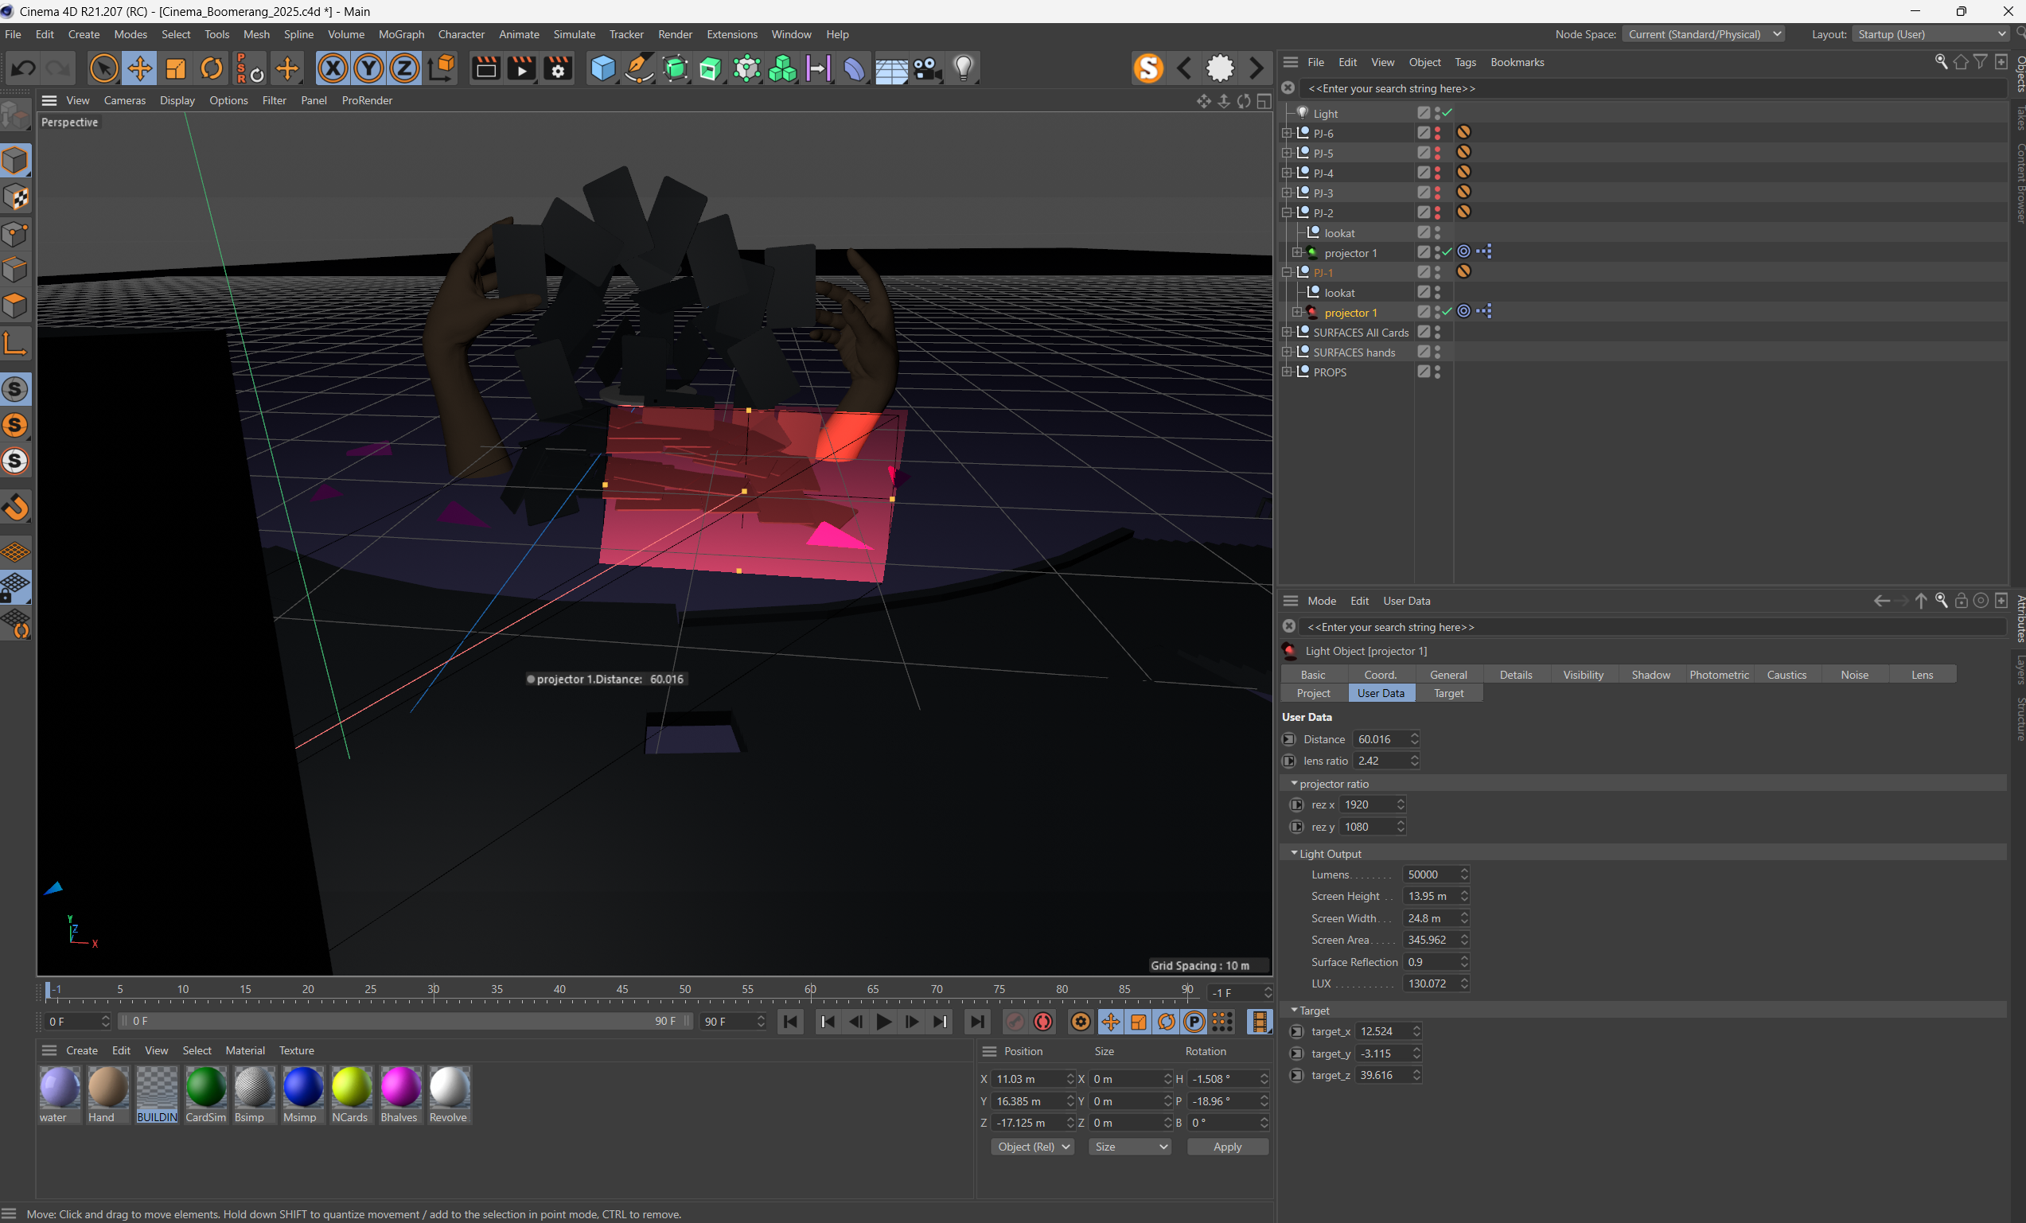Open the MoGraph menu

[401, 34]
